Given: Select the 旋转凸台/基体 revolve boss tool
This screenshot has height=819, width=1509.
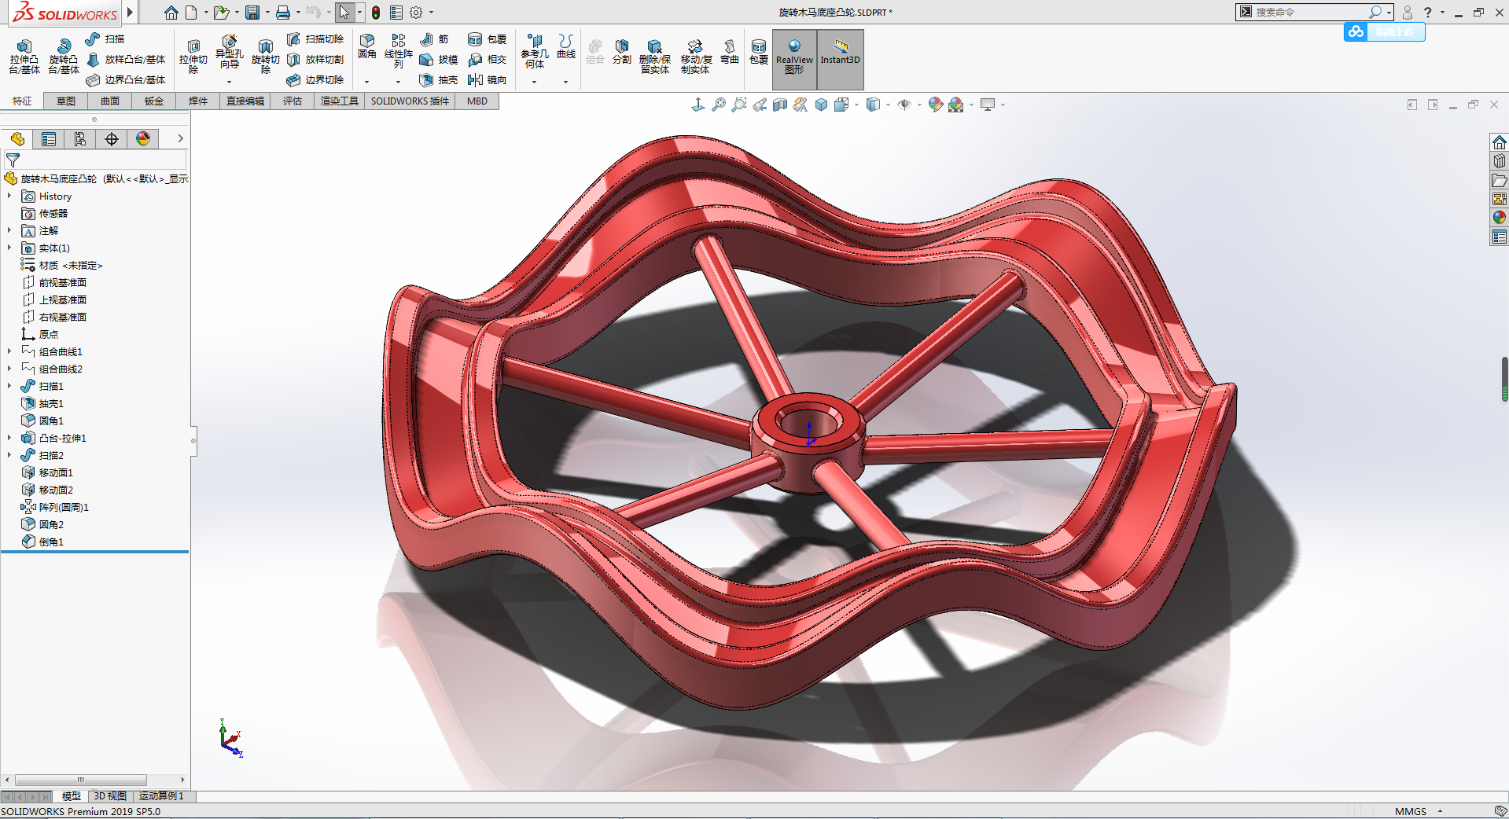Looking at the screenshot, I should coord(64,57).
